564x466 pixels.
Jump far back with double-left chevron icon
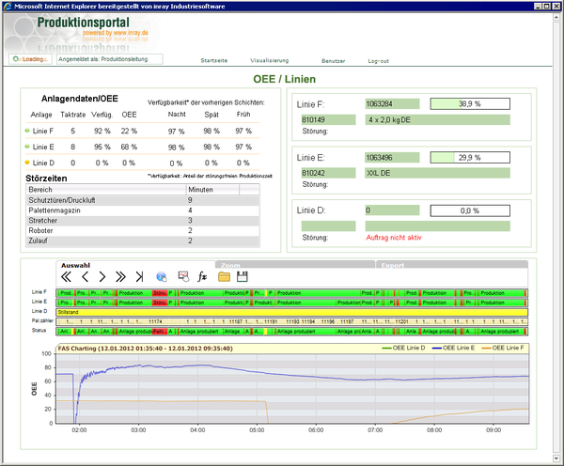coord(66,277)
